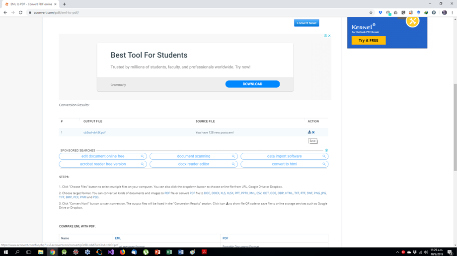This screenshot has height=256, width=457.
Task: Search 'convert to html' sponsored link
Action: [285, 164]
